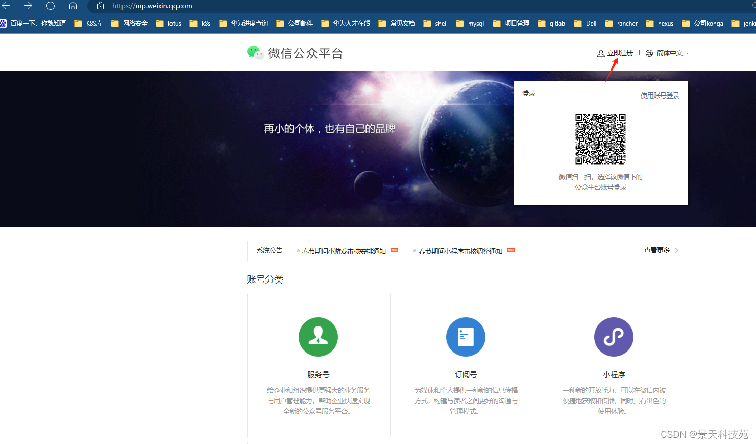Open the Dell bookmark folder
This screenshot has width=756, height=444.
coord(585,24)
